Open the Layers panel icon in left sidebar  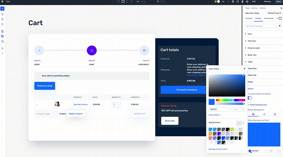pos(2,14)
